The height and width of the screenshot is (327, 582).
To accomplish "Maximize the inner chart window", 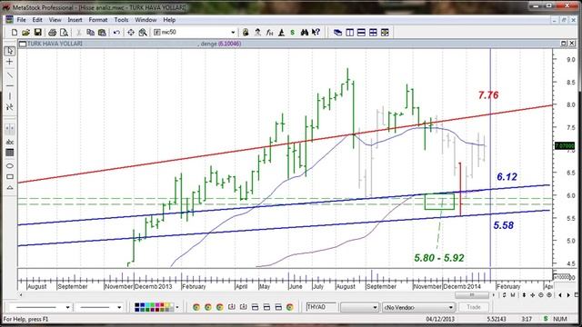I will pyautogui.click(x=564, y=44).
